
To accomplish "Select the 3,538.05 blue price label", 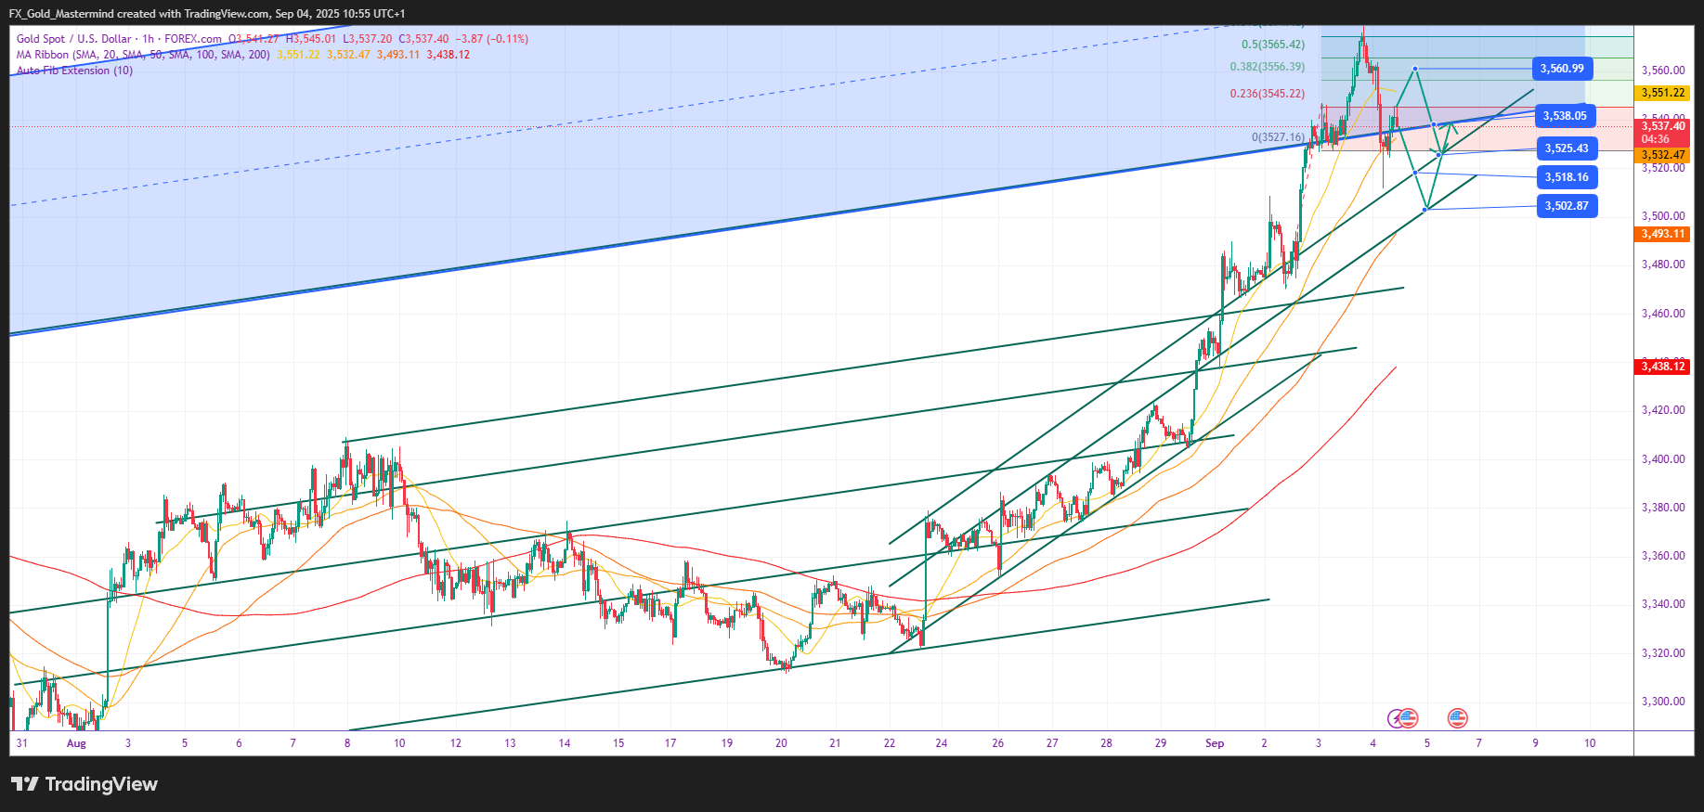I will click(x=1565, y=116).
